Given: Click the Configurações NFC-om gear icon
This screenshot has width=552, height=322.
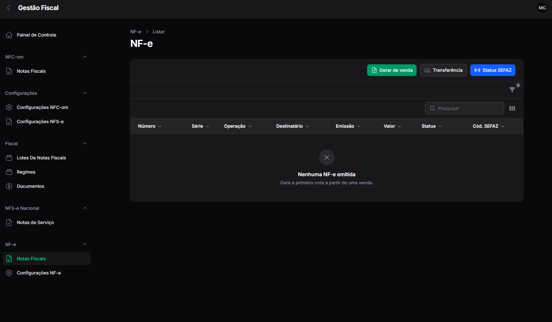Looking at the screenshot, I should click(9, 107).
